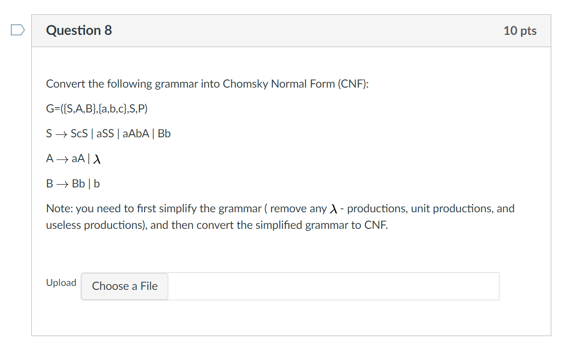Click the Upload label
Image resolution: width=570 pixels, height=350 pixels.
pos(61,282)
